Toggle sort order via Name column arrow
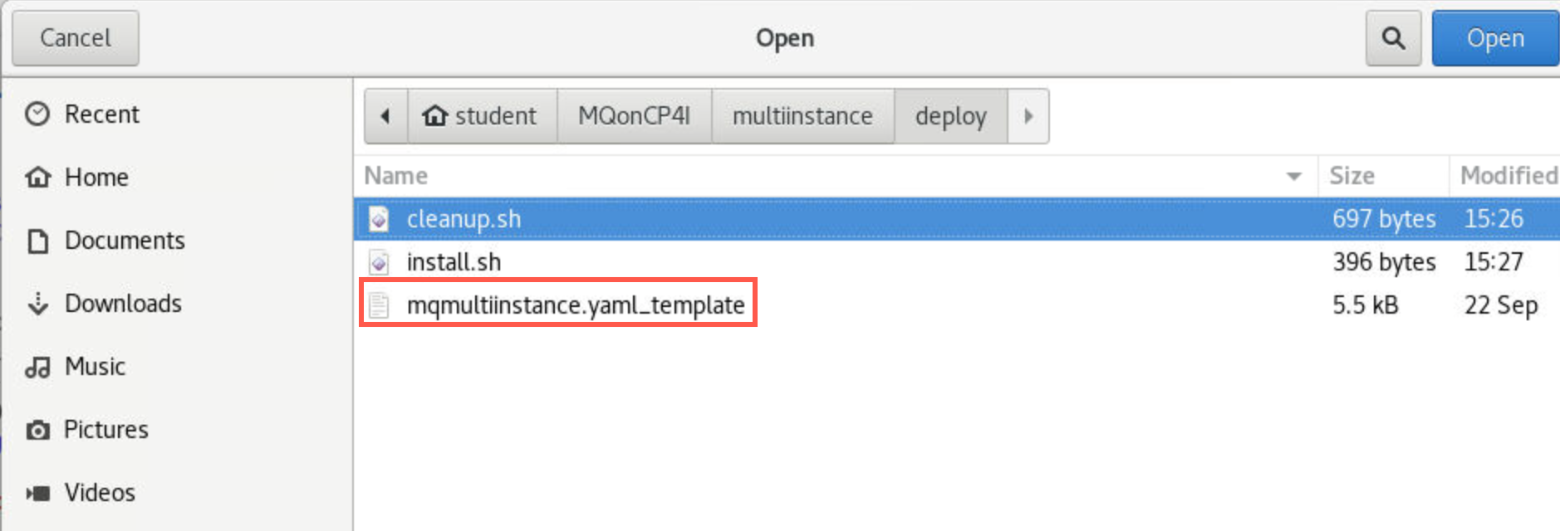Screen dimensions: 1560x531 (1293, 176)
